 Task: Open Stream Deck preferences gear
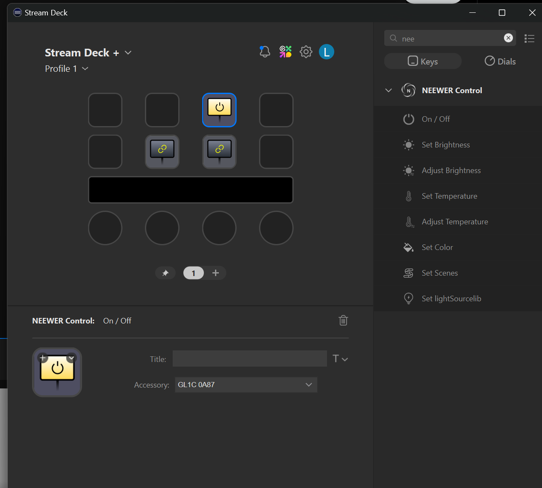click(x=306, y=52)
